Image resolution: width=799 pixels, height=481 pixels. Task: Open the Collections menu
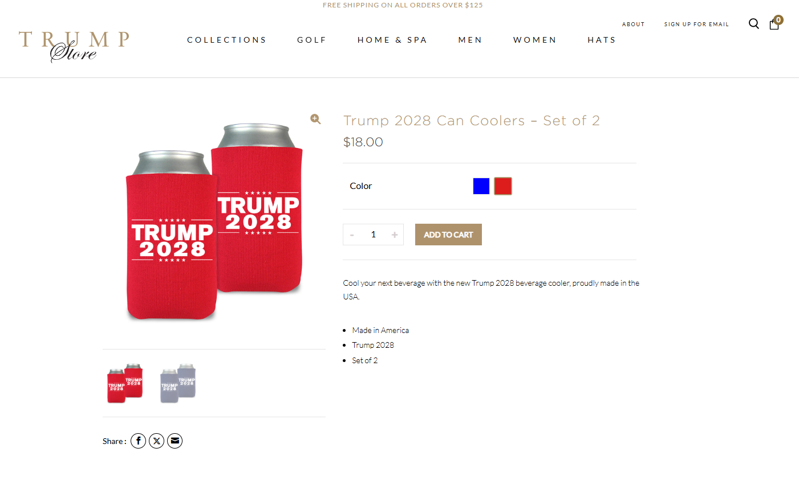point(227,40)
